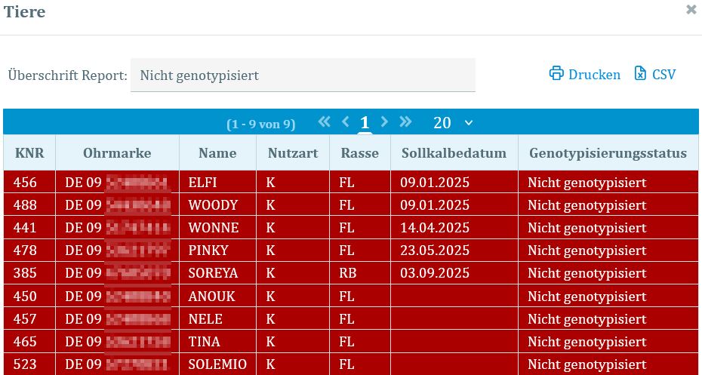Click the CSV file export icon
The height and width of the screenshot is (375, 702).
tap(640, 74)
